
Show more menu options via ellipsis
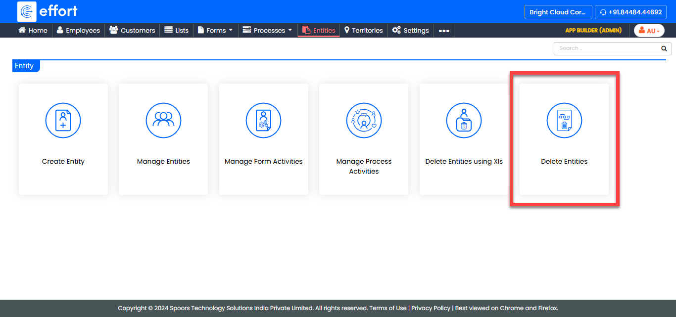tap(444, 31)
